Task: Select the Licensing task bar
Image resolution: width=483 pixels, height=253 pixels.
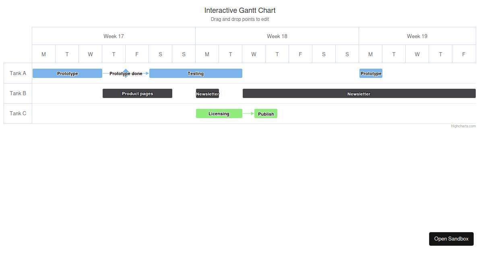Action: coord(219,113)
